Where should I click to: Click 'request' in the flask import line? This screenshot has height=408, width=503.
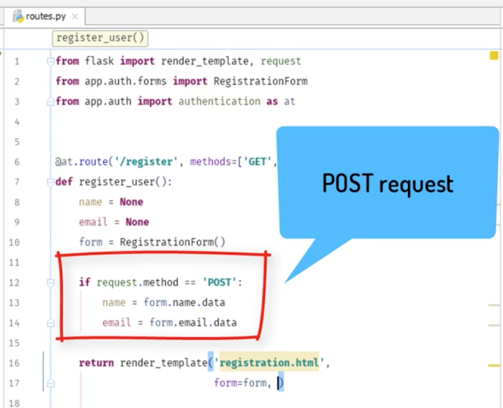280,61
